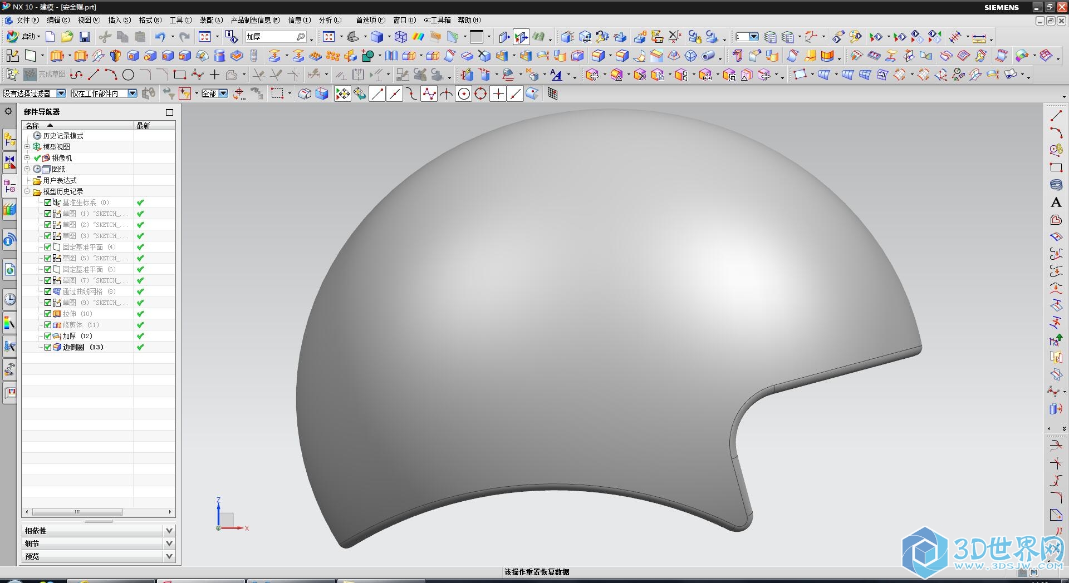Select the sketch Arc tool

(x=111, y=75)
